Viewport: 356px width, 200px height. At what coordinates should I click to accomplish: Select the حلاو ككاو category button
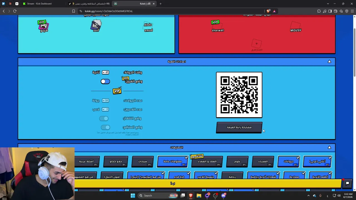116,161
